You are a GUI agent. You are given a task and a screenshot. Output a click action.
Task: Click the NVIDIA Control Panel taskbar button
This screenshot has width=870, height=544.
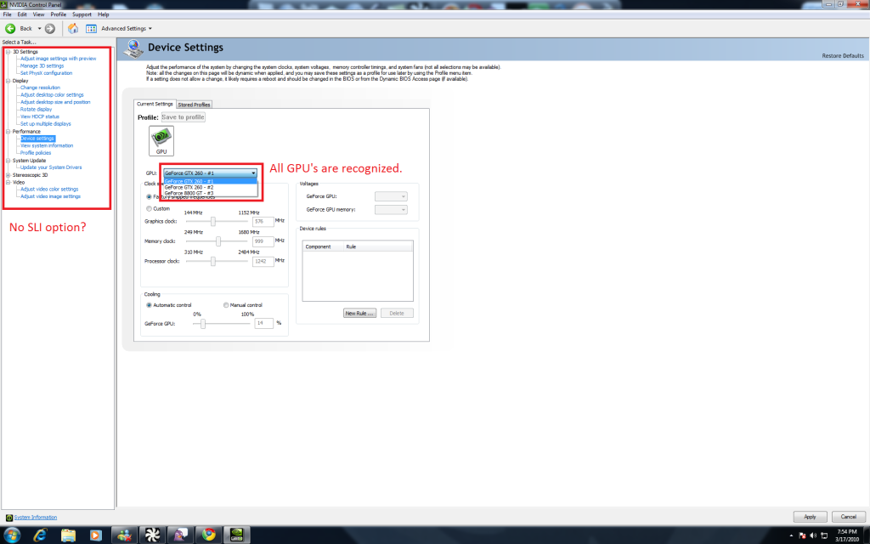coord(236,535)
